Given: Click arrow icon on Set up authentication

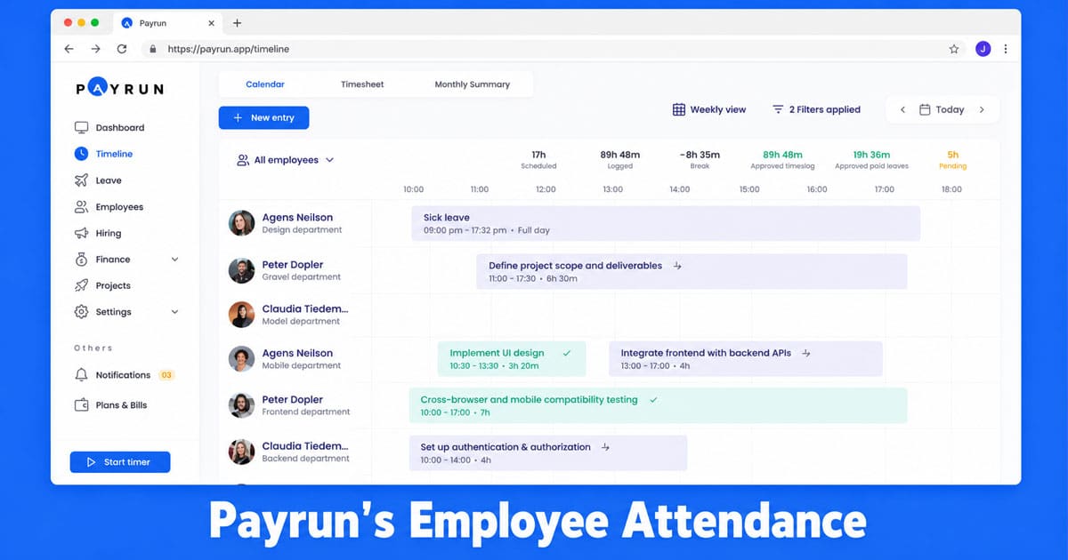Looking at the screenshot, I should (605, 447).
